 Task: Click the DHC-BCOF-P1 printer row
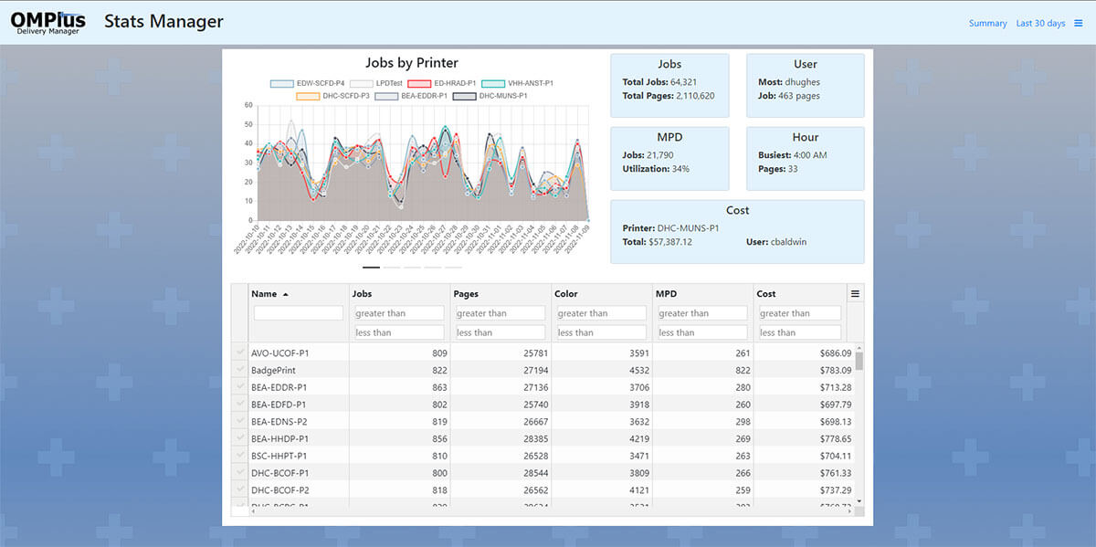pos(279,473)
